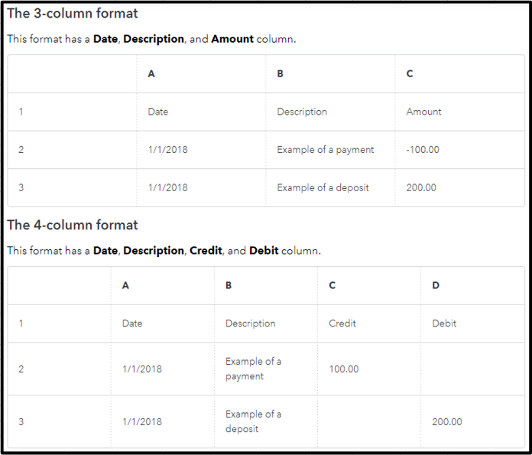Click column letter "C" in the 3-column table
The height and width of the screenshot is (455, 532).
pyautogui.click(x=410, y=73)
